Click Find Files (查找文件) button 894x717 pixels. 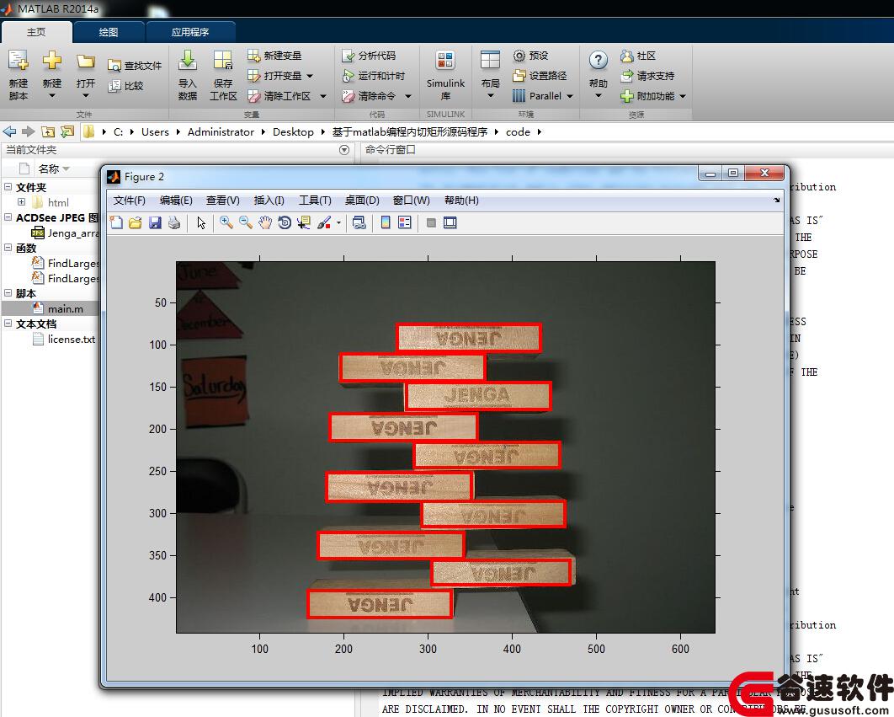135,66
